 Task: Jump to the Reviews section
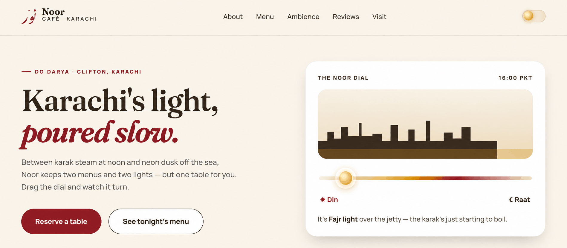(346, 17)
